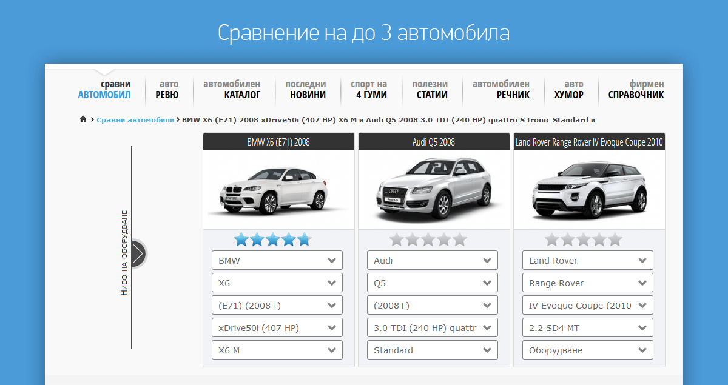Click Сравни автомобили breadcrumb link

click(x=135, y=120)
